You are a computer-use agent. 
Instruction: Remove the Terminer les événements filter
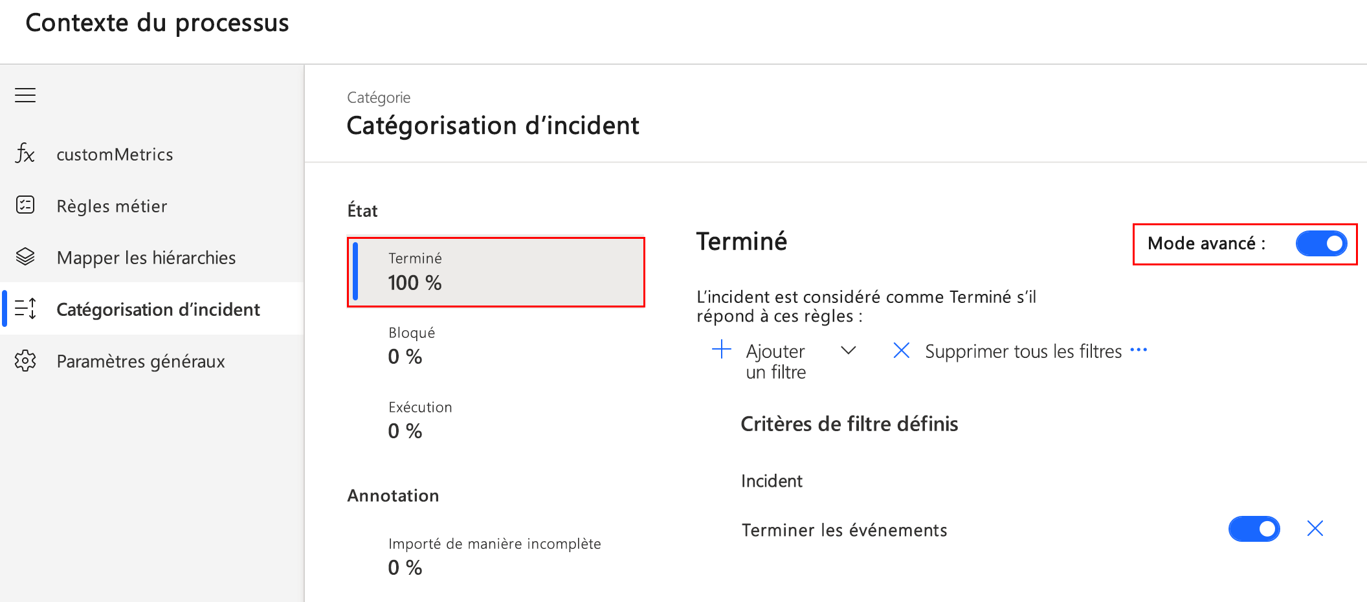click(x=1315, y=529)
